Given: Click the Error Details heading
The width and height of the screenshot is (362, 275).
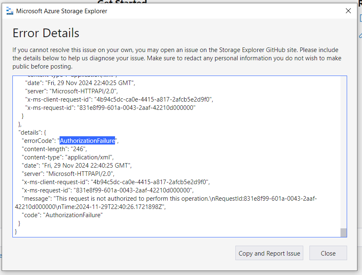Looking at the screenshot, I should (x=46, y=33).
